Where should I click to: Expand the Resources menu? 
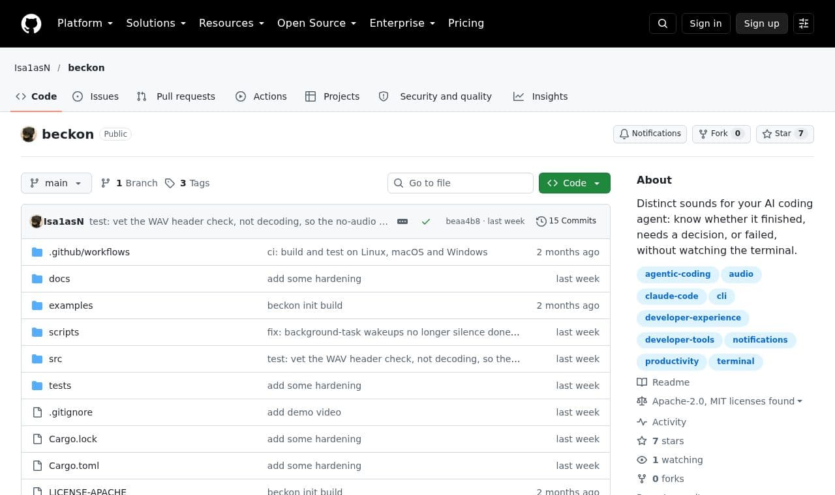tap(232, 23)
